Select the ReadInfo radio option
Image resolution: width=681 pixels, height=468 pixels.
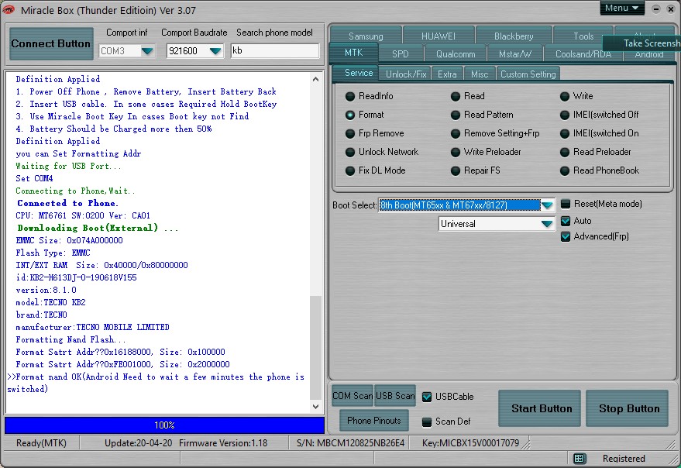pos(369,96)
